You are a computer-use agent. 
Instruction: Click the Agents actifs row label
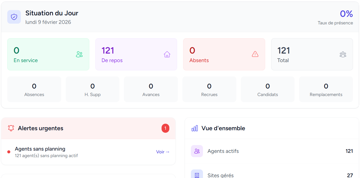click(223, 151)
